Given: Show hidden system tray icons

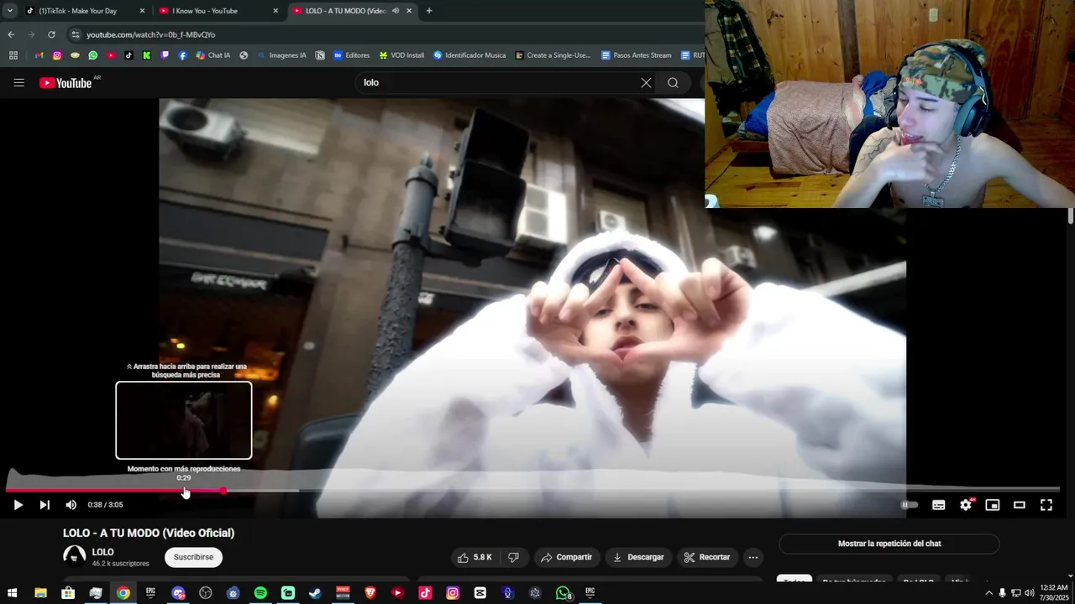Looking at the screenshot, I should click(x=988, y=593).
